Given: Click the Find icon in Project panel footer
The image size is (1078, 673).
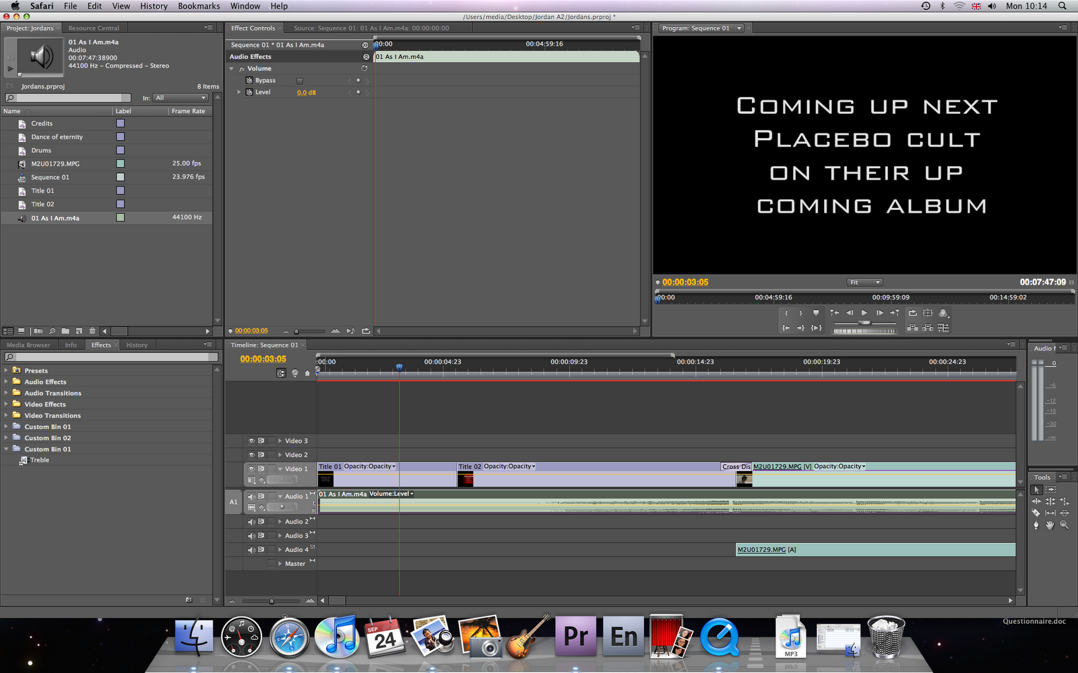Looking at the screenshot, I should 52,331.
